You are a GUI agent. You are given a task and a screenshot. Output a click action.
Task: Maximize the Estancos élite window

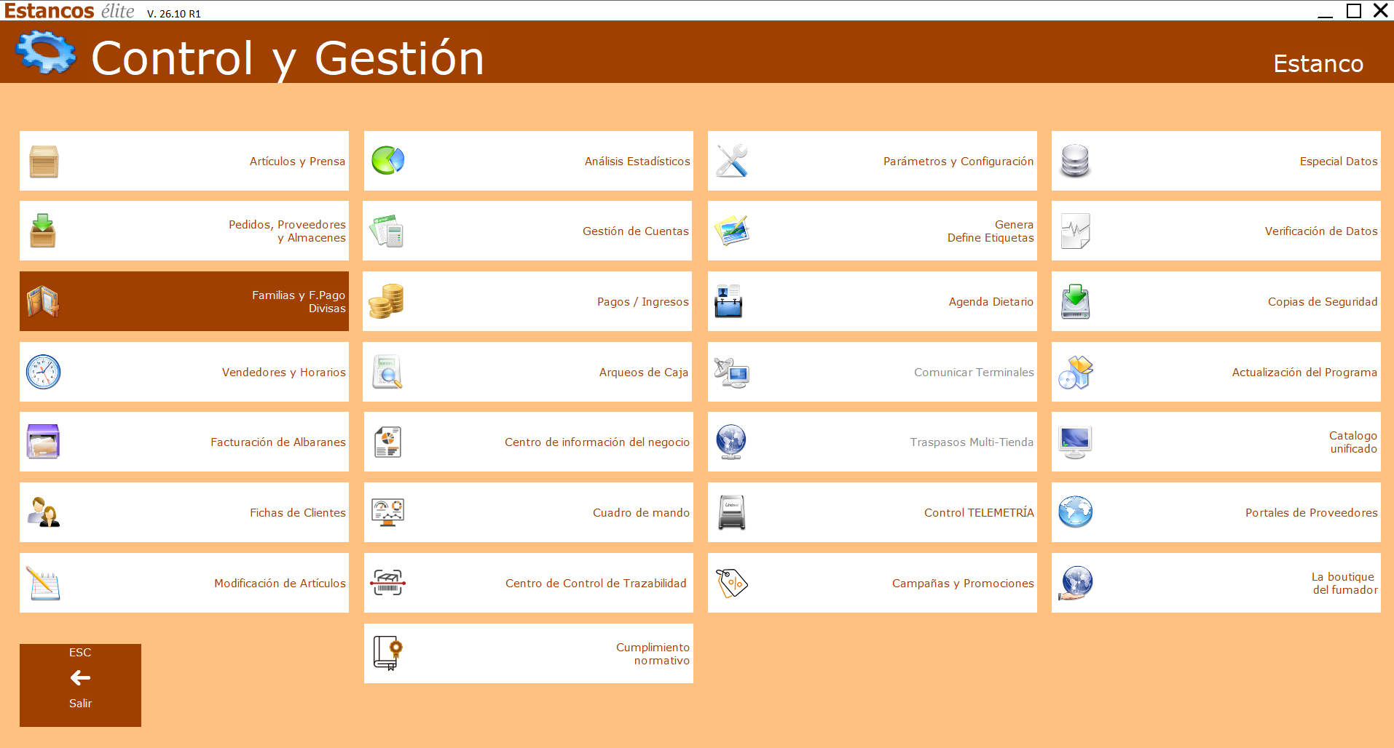pos(1354,10)
